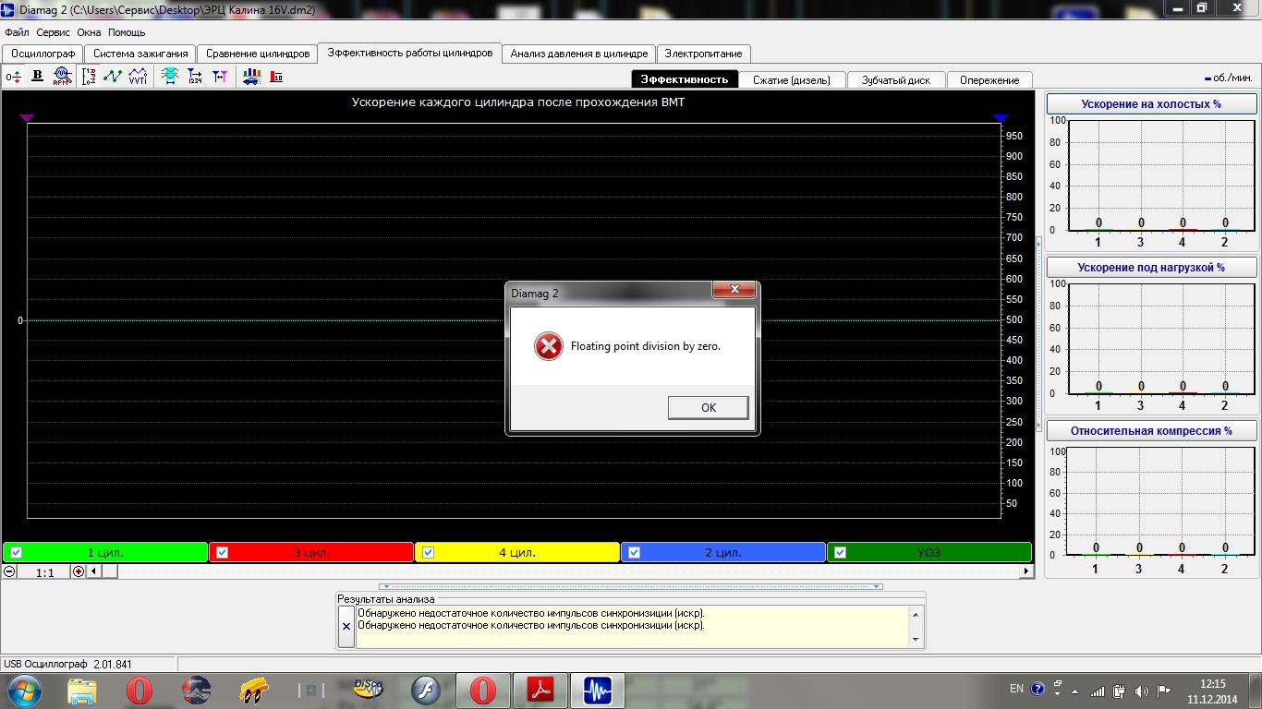Select the Зубчатый диск sub-tab
This screenshot has width=1262, height=709.
[896, 80]
